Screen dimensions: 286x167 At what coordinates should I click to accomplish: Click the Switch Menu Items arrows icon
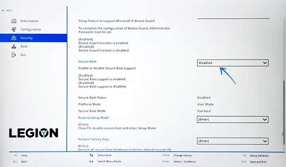pos(91,161)
